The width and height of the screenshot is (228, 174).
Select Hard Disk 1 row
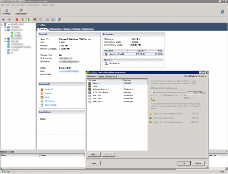(x=117, y=96)
